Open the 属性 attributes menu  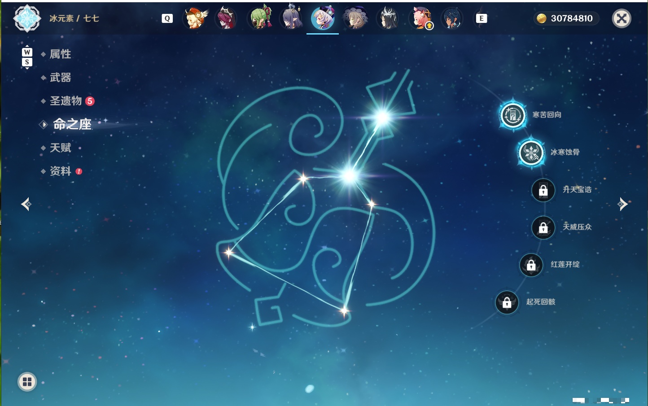60,54
